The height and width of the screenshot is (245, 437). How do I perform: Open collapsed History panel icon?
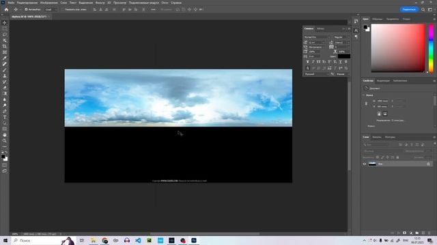356,21
